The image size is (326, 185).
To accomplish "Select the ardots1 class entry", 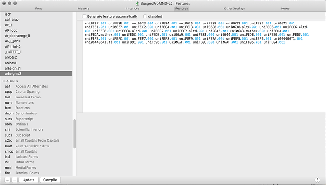I will point(36,63).
